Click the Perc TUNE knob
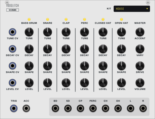Viewport: 155px width, 119px height. point(85,32)
